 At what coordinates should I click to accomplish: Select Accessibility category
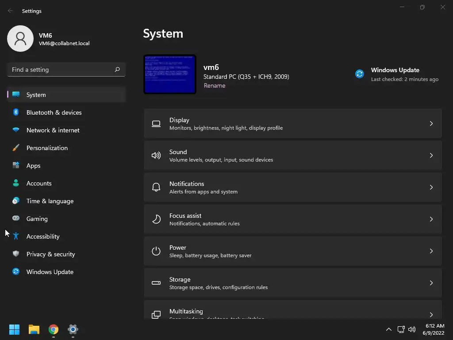66,236
